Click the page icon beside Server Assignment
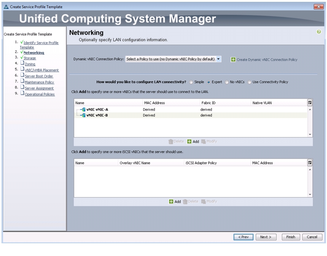 coord(22,87)
